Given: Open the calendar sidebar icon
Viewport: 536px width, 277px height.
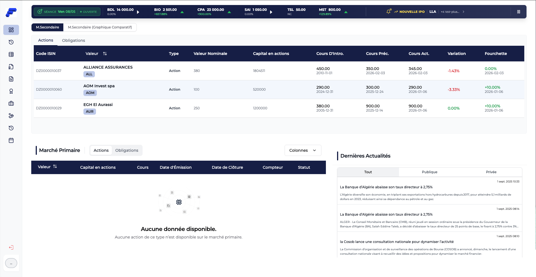Looking at the screenshot, I should (x=11, y=140).
